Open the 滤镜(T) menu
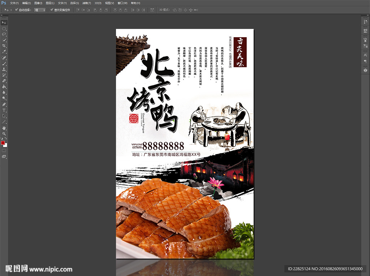Image resolution: width=370 pixels, height=276 pixels. pyautogui.click(x=87, y=3)
